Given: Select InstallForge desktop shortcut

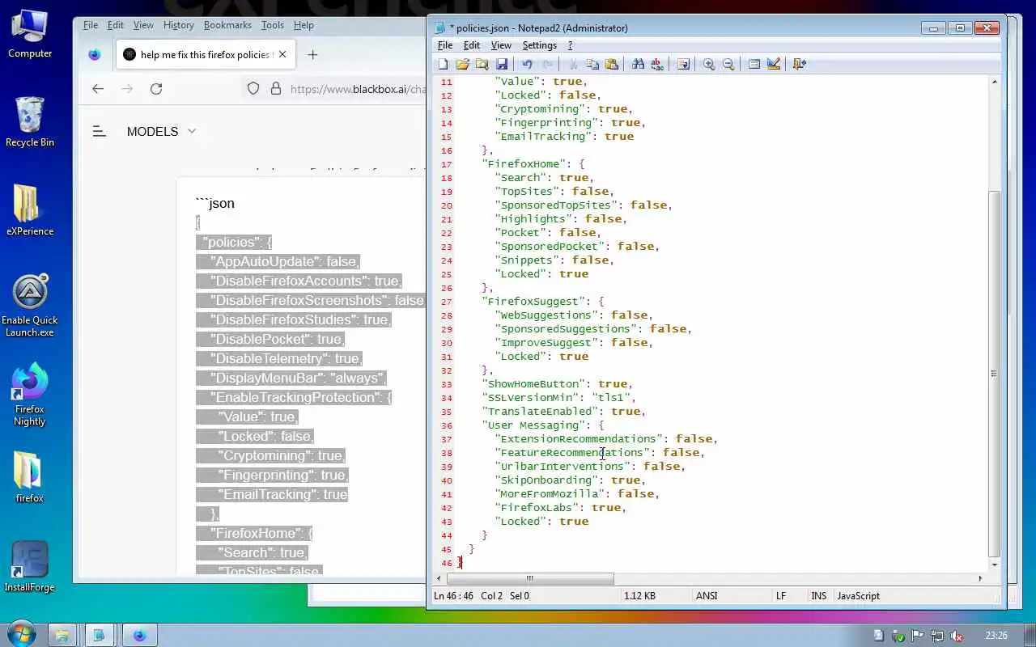Looking at the screenshot, I should point(30,566).
